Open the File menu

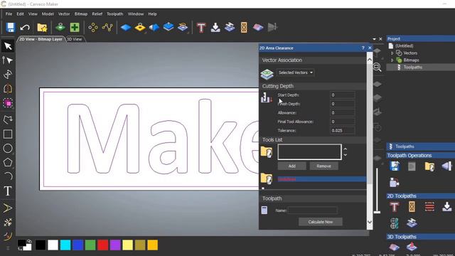9,14
